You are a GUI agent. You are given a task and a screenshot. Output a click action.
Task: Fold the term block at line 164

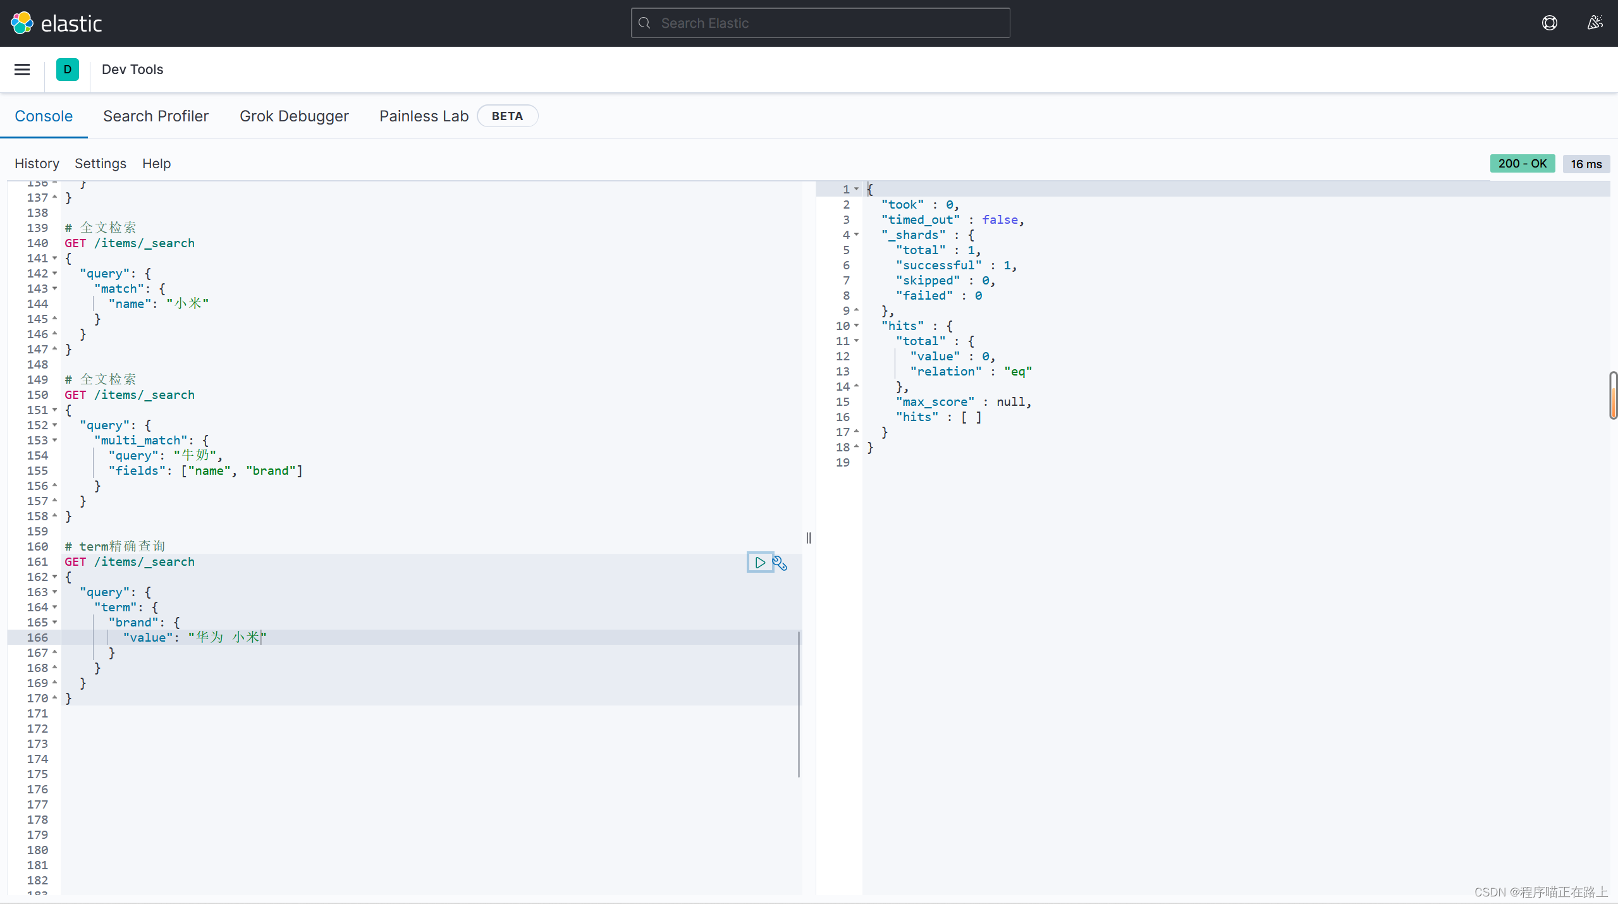[55, 608]
